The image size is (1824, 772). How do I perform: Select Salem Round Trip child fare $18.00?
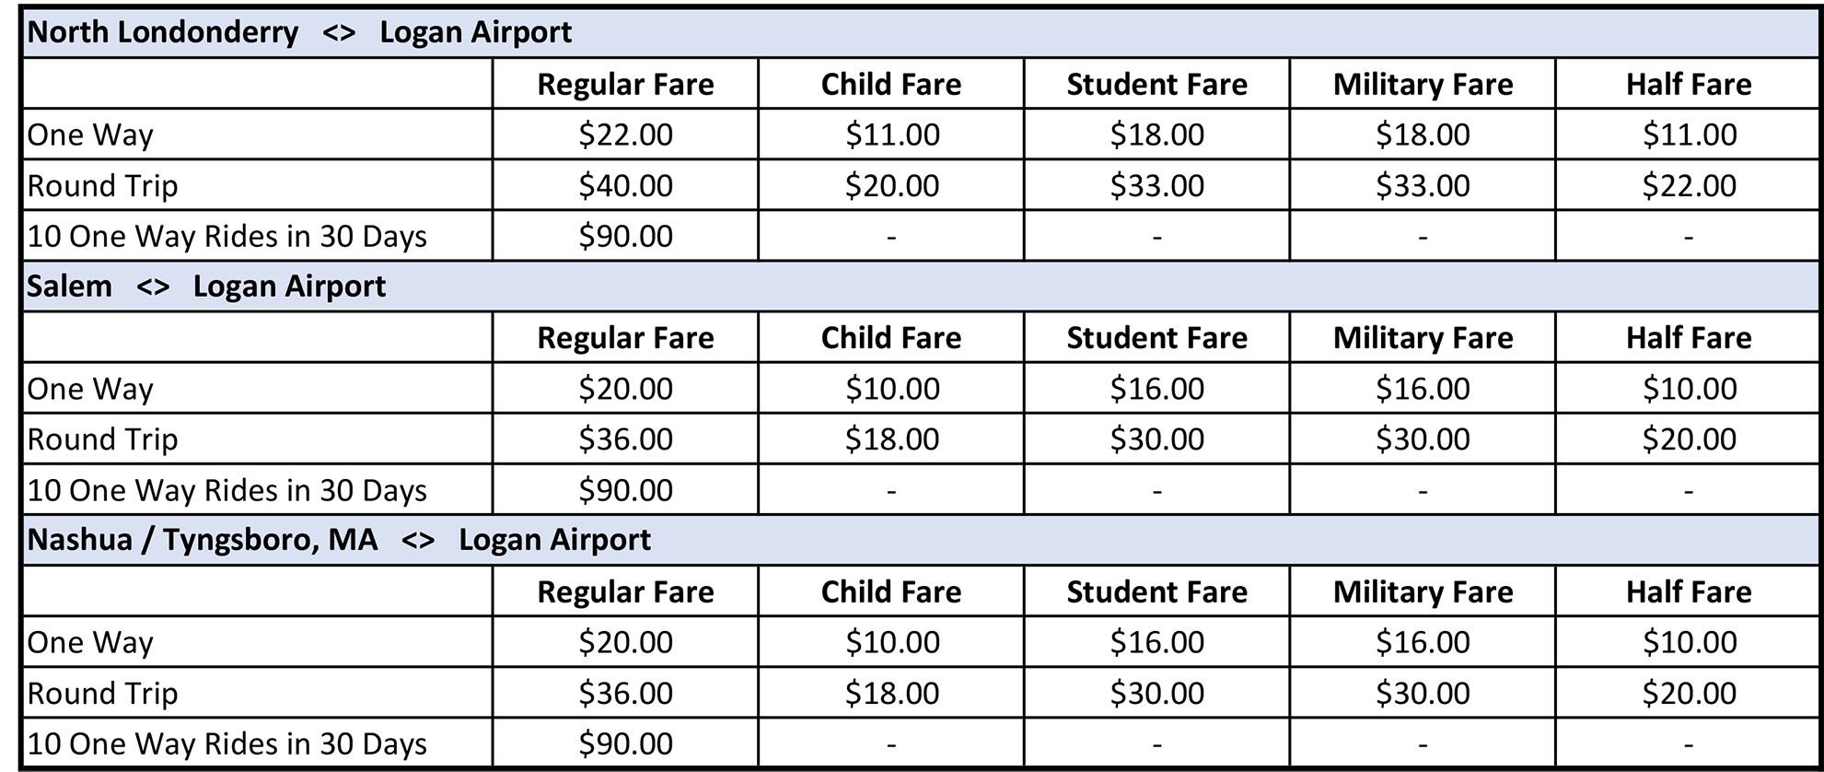[x=891, y=439]
